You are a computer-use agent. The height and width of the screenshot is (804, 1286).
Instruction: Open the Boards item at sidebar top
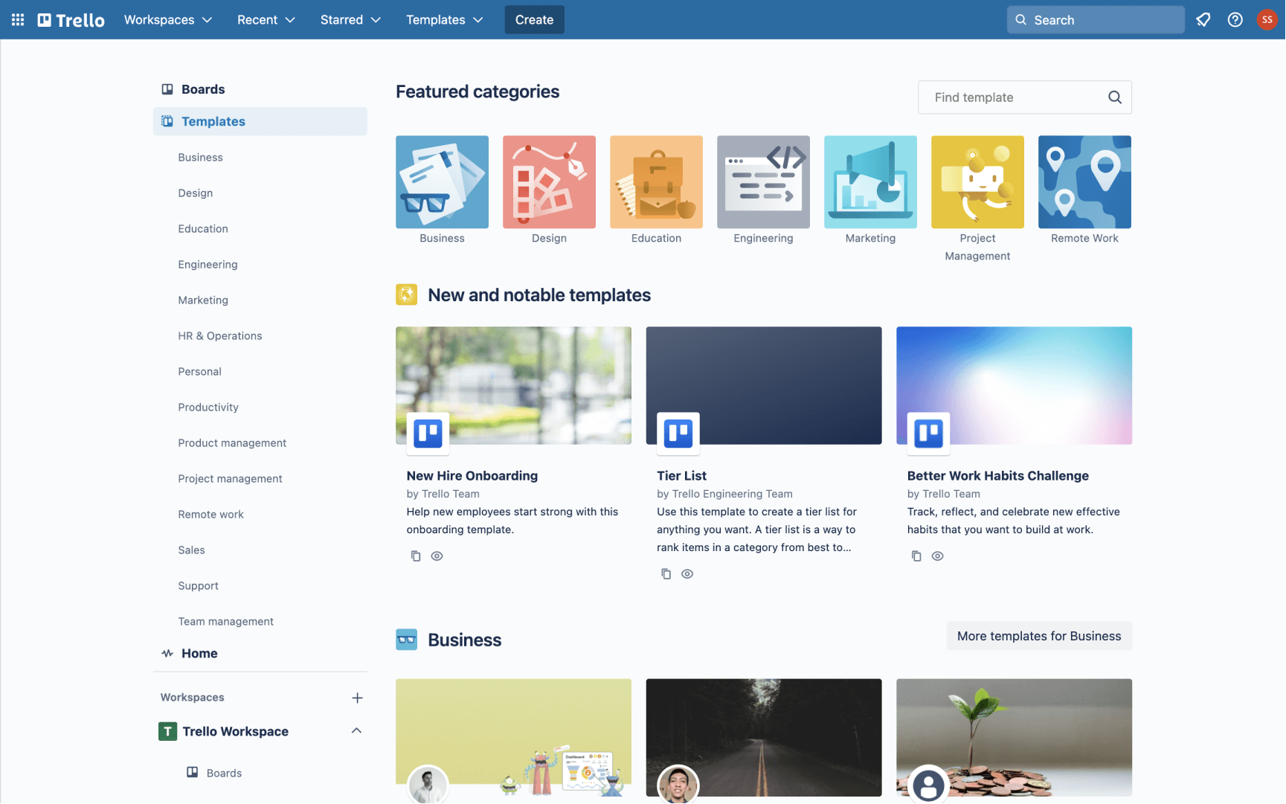click(x=202, y=89)
